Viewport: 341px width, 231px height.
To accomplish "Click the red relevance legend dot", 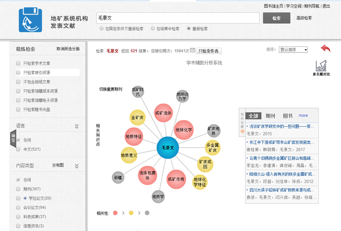I will point(116,213).
